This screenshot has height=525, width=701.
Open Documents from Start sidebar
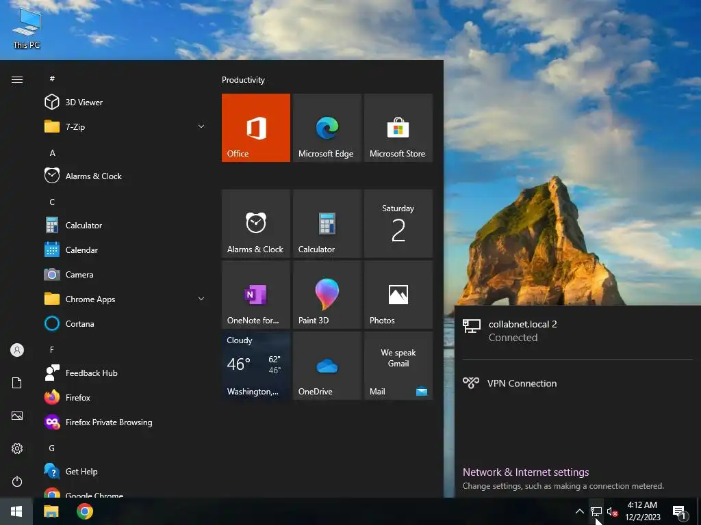pos(17,383)
